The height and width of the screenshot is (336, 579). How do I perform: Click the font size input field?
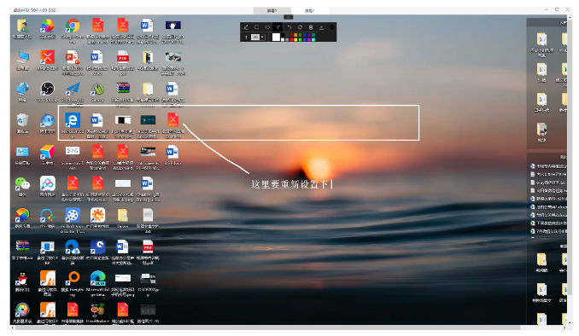click(x=255, y=37)
